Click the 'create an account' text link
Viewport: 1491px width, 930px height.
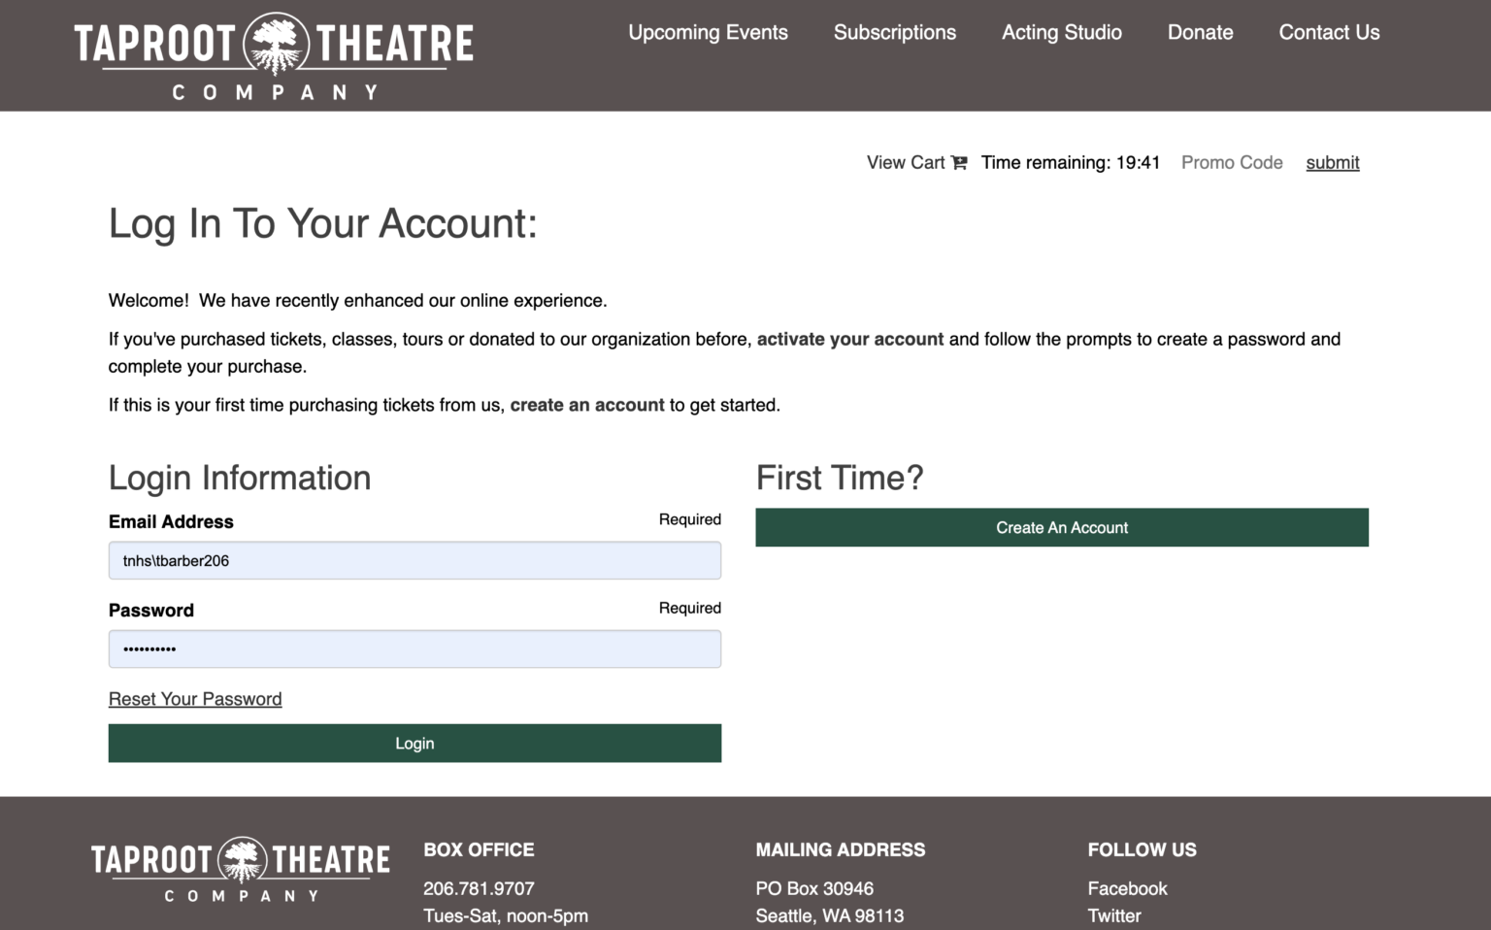(586, 406)
